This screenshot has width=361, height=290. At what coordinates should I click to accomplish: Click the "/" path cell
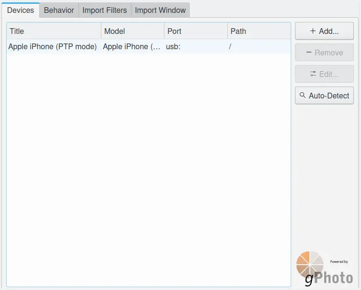[230, 47]
